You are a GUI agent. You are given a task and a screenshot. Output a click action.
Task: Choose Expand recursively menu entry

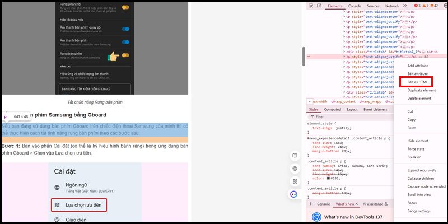tap(422, 170)
